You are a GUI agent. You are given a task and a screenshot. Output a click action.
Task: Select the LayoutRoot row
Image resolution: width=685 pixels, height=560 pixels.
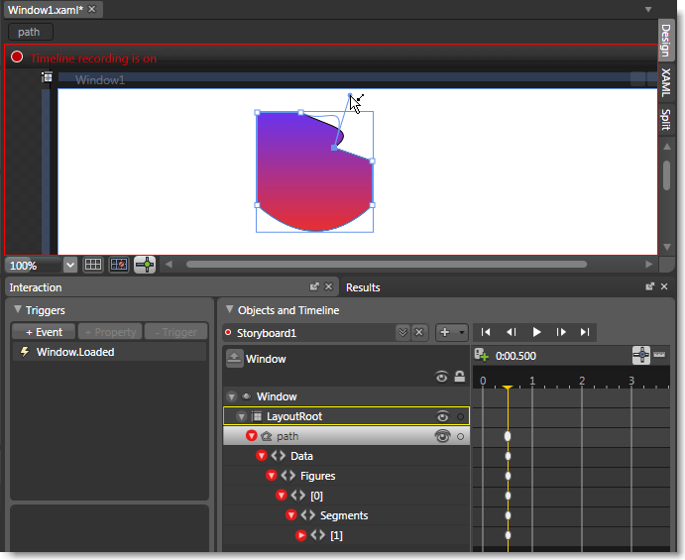click(346, 416)
